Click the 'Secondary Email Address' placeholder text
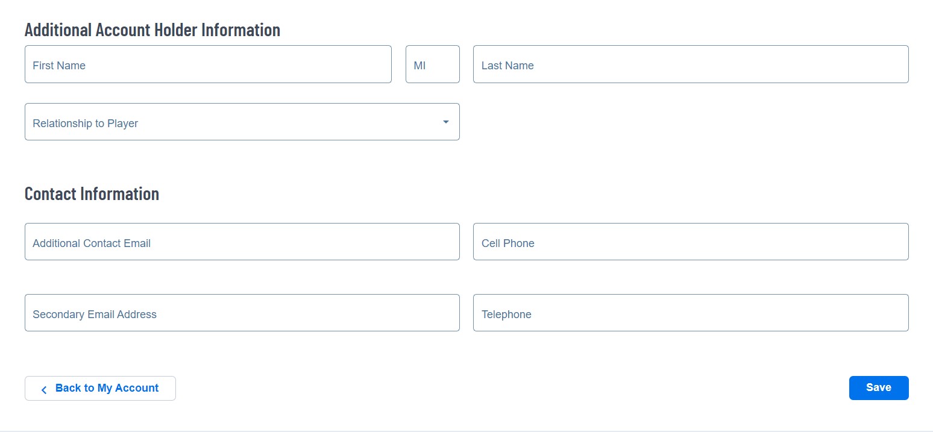Image resolution: width=933 pixels, height=432 pixels. (95, 315)
